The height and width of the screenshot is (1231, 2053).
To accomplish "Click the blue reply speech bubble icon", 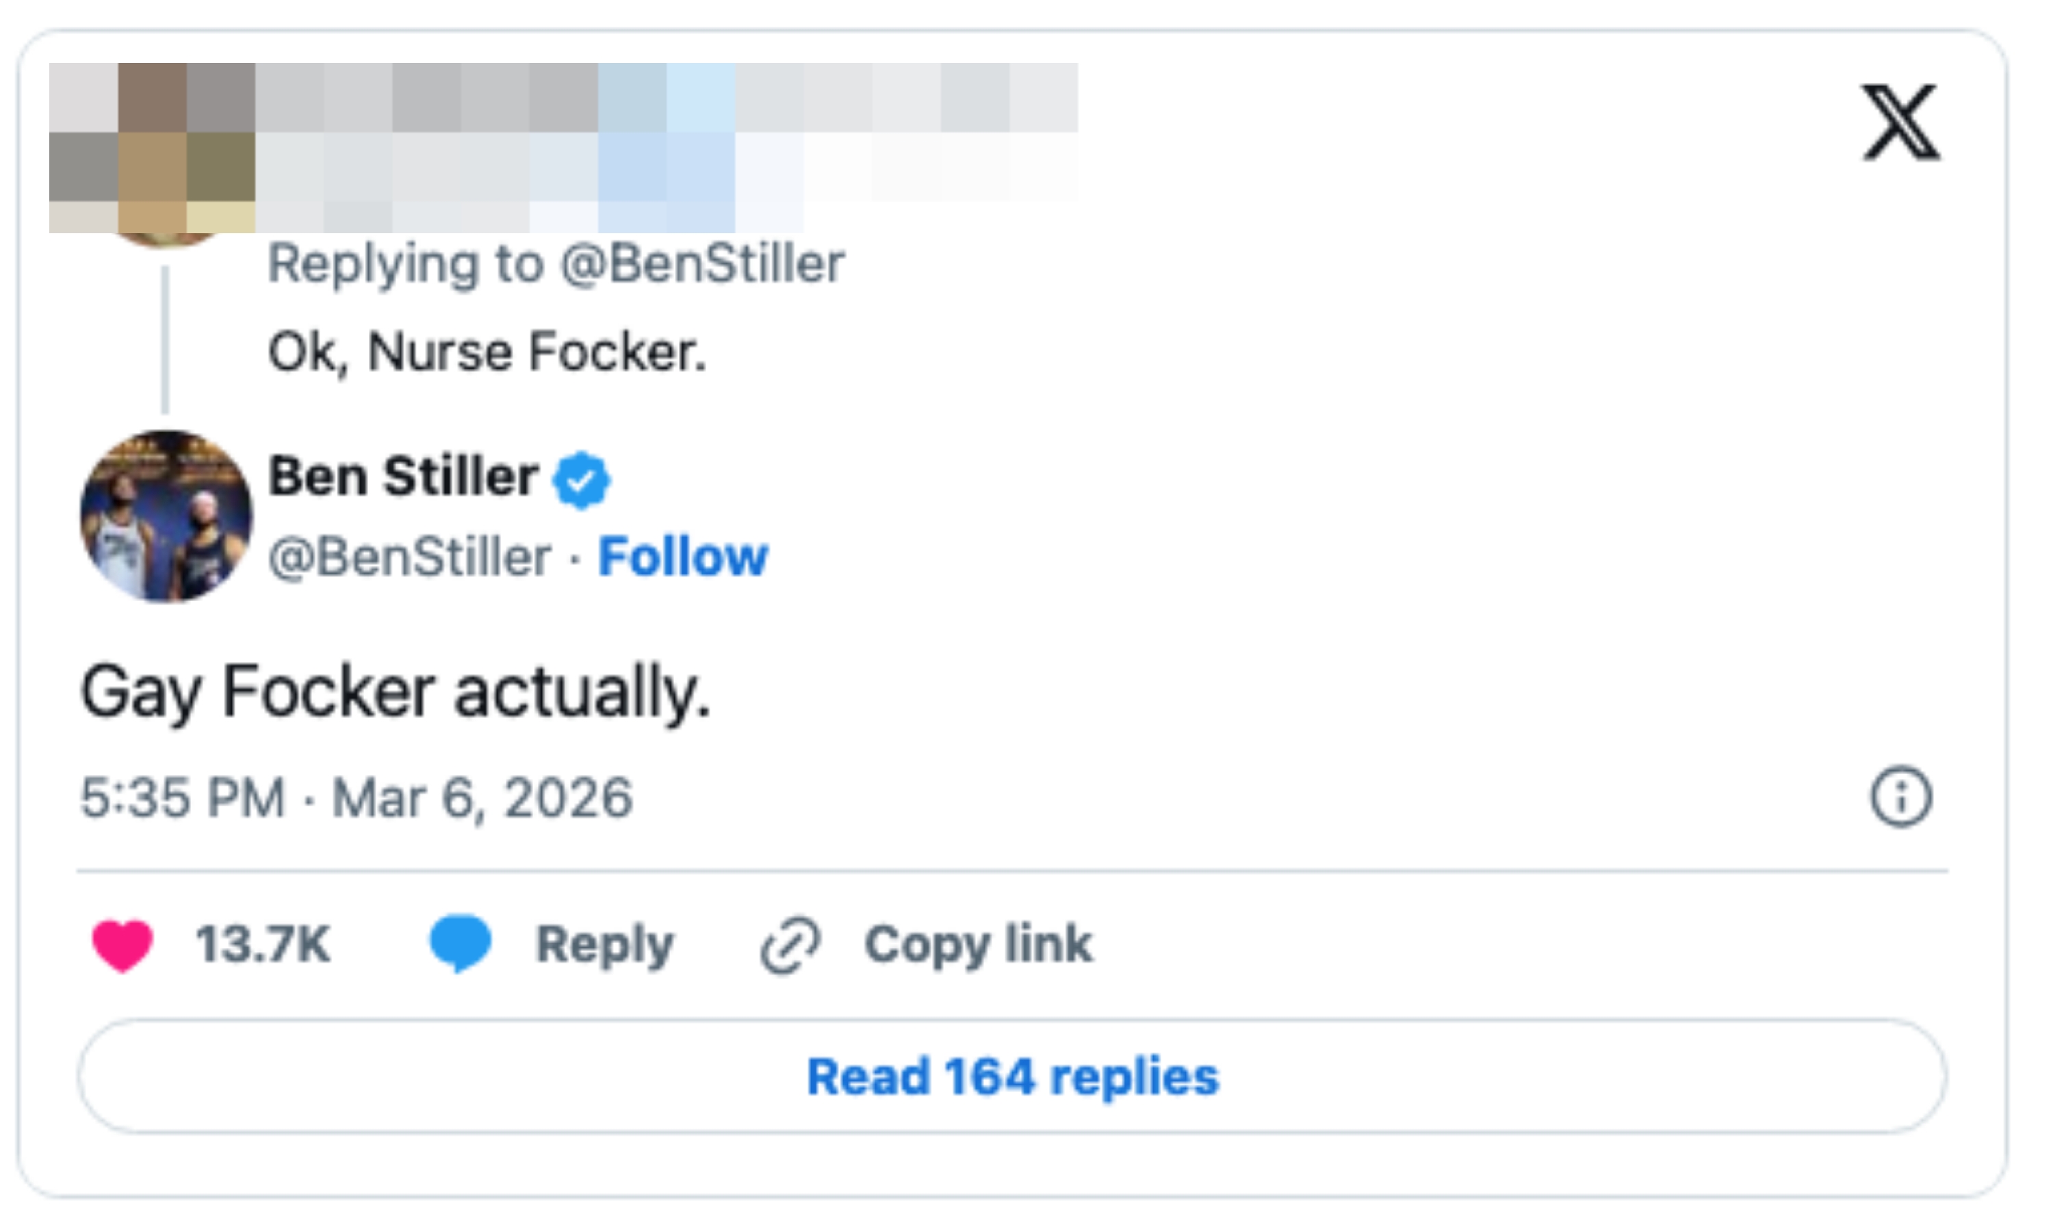I will [x=461, y=942].
